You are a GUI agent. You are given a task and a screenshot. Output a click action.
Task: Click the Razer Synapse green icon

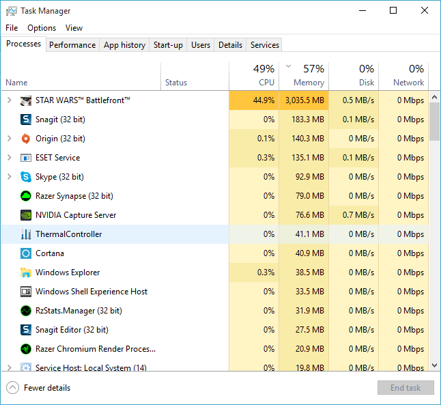[26, 196]
